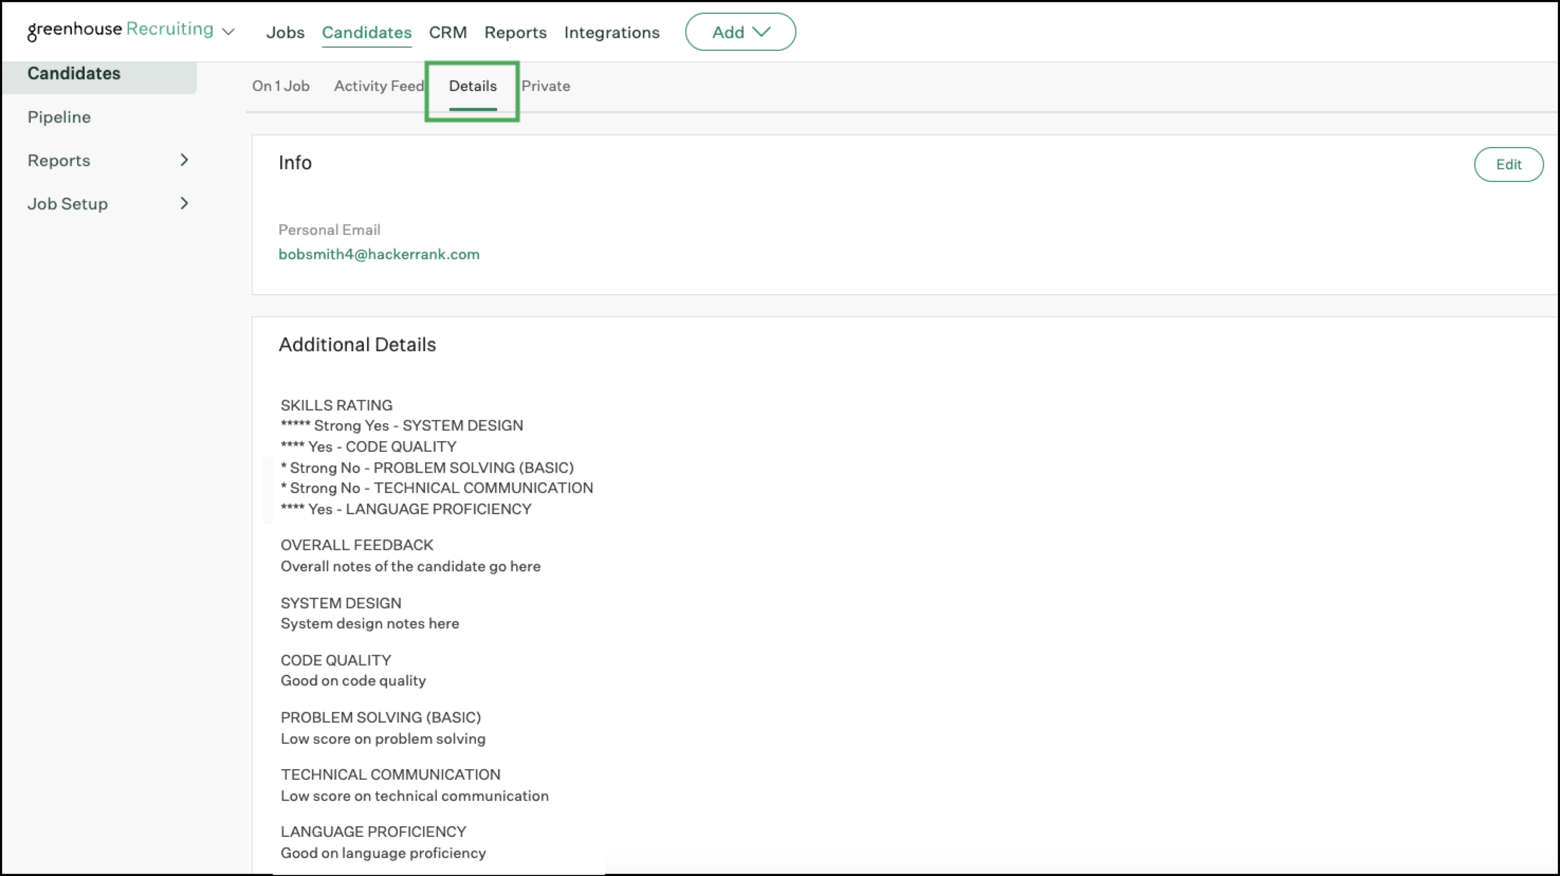Open the Jobs menu item
This screenshot has height=876, width=1560.
285,32
